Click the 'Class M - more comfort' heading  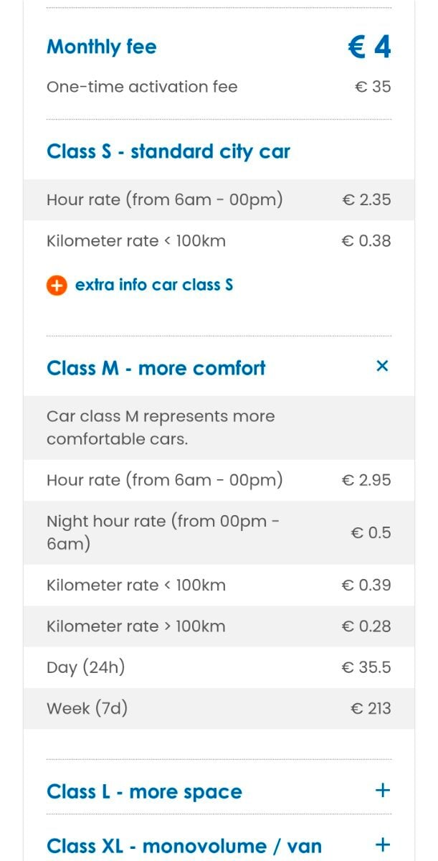coord(156,368)
